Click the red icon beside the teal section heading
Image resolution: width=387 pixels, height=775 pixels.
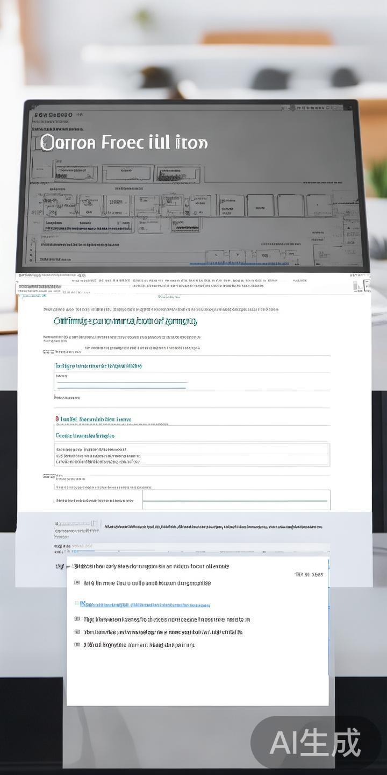pos(58,419)
